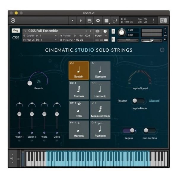Click the instrument pan slider
This screenshot has width=178, height=178.
(128, 40)
